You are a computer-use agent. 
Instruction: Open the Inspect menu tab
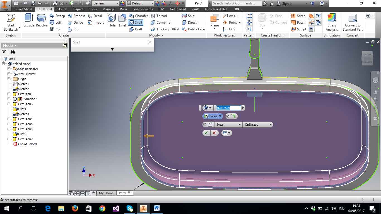click(78, 9)
